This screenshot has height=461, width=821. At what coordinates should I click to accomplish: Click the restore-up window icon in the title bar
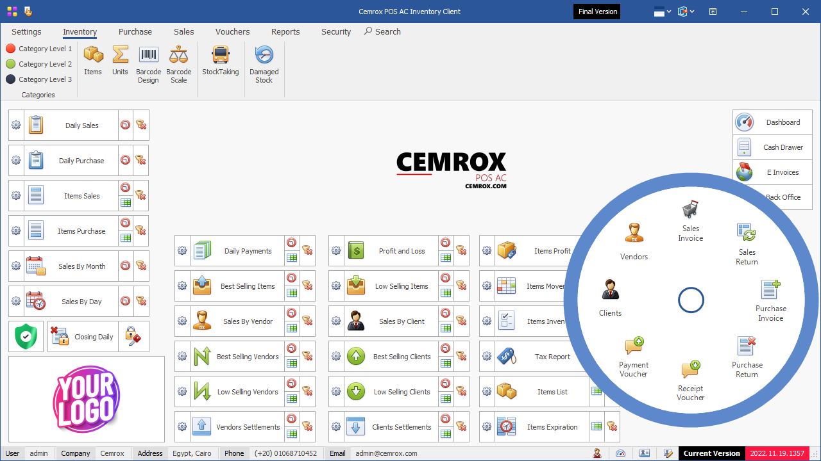tap(713, 12)
